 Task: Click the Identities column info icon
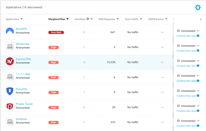point(88,19)
